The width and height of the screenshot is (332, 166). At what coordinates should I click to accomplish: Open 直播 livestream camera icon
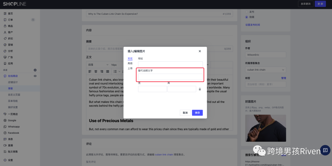coord(5,145)
